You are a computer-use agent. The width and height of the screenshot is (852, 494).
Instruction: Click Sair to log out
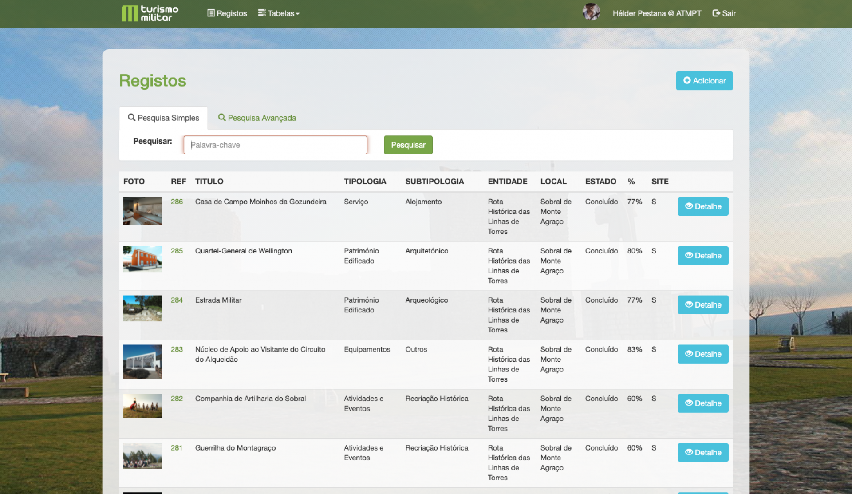(724, 13)
